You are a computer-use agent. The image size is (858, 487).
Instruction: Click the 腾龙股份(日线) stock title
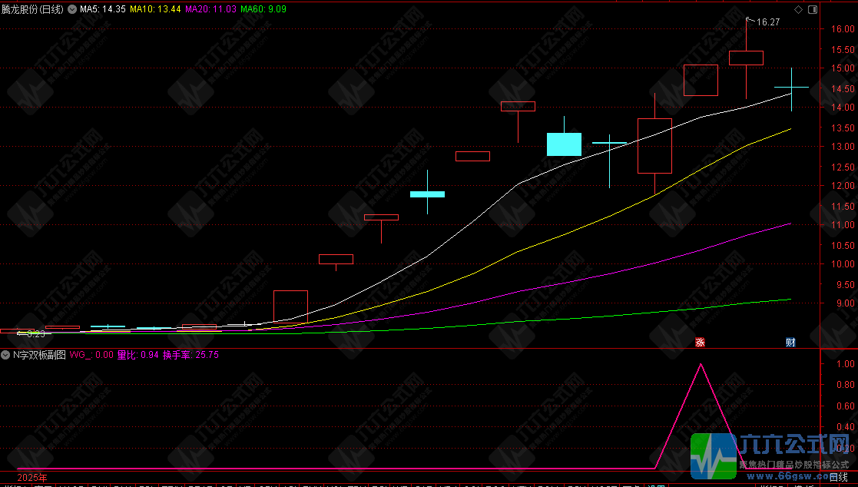(33, 9)
